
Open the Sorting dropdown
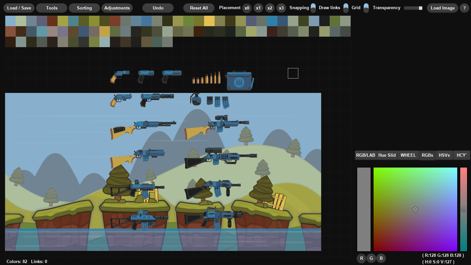point(84,8)
